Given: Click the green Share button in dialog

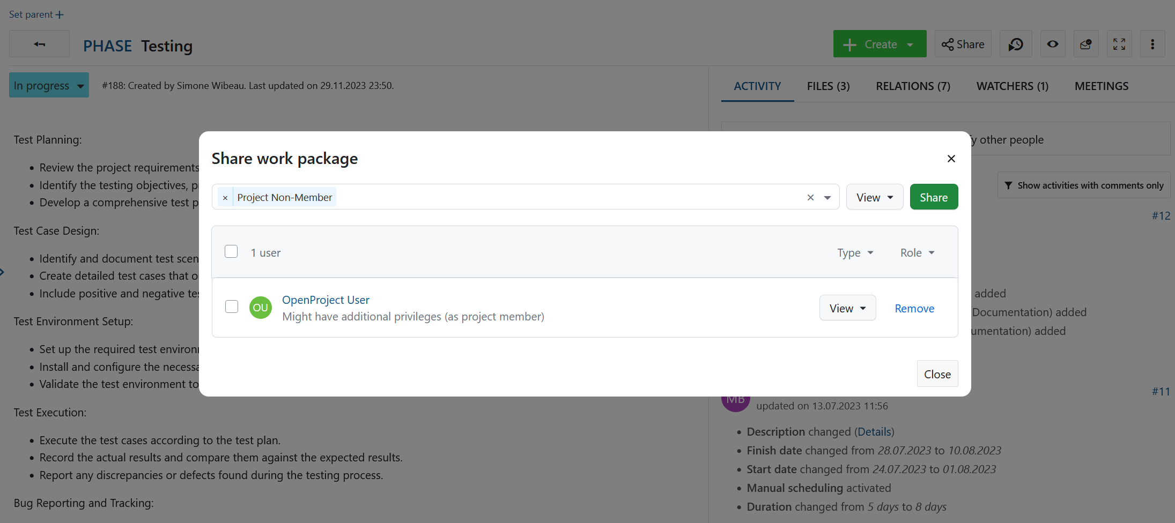Looking at the screenshot, I should (934, 197).
